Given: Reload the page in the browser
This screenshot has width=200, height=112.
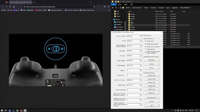Looking at the screenshot, I should click(10, 7).
